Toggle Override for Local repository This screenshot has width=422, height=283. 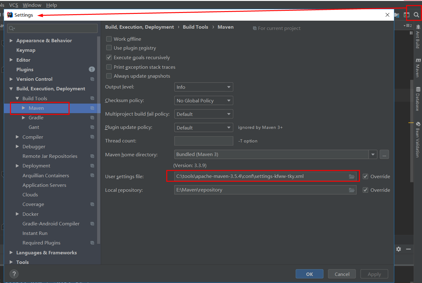pyautogui.click(x=365, y=190)
